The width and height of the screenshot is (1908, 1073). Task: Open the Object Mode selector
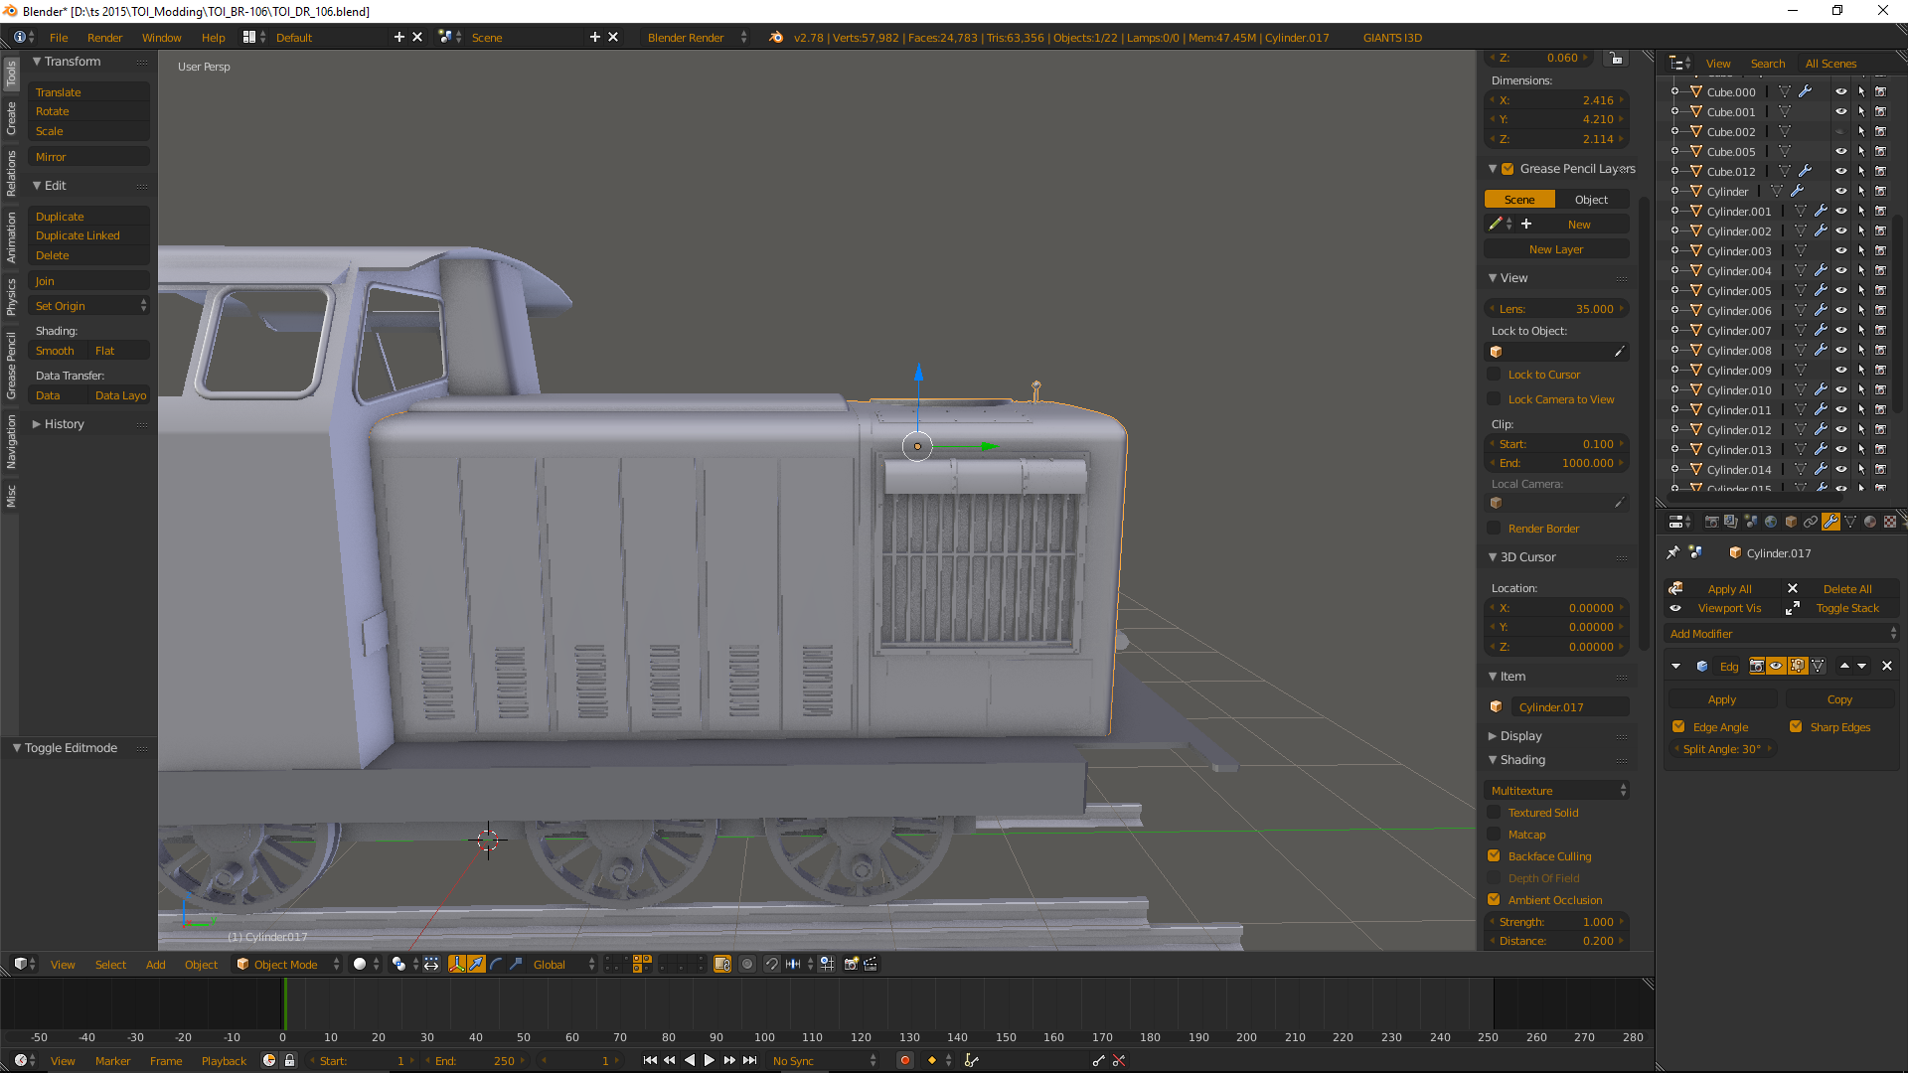(288, 964)
